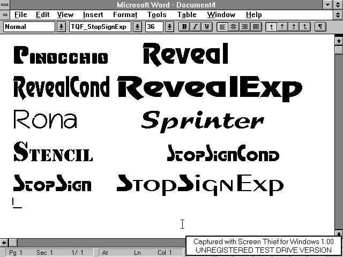Open the Format menu
This screenshot has height=257, width=343.
[125, 14]
